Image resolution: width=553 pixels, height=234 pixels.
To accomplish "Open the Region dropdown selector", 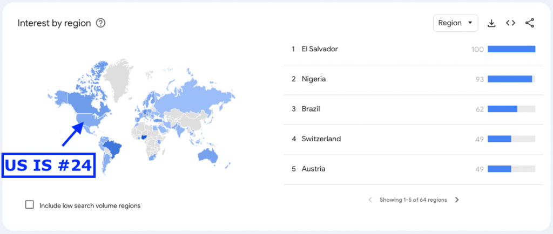I will [x=455, y=23].
